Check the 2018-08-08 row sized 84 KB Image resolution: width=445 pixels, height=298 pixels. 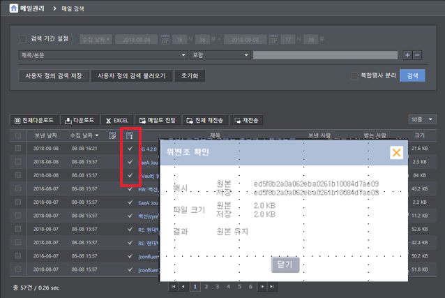pyautogui.click(x=18, y=175)
